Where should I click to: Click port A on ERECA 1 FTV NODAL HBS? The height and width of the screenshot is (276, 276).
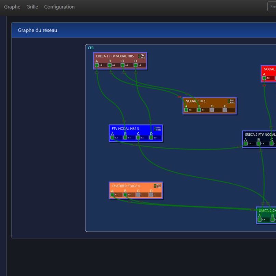(97, 65)
